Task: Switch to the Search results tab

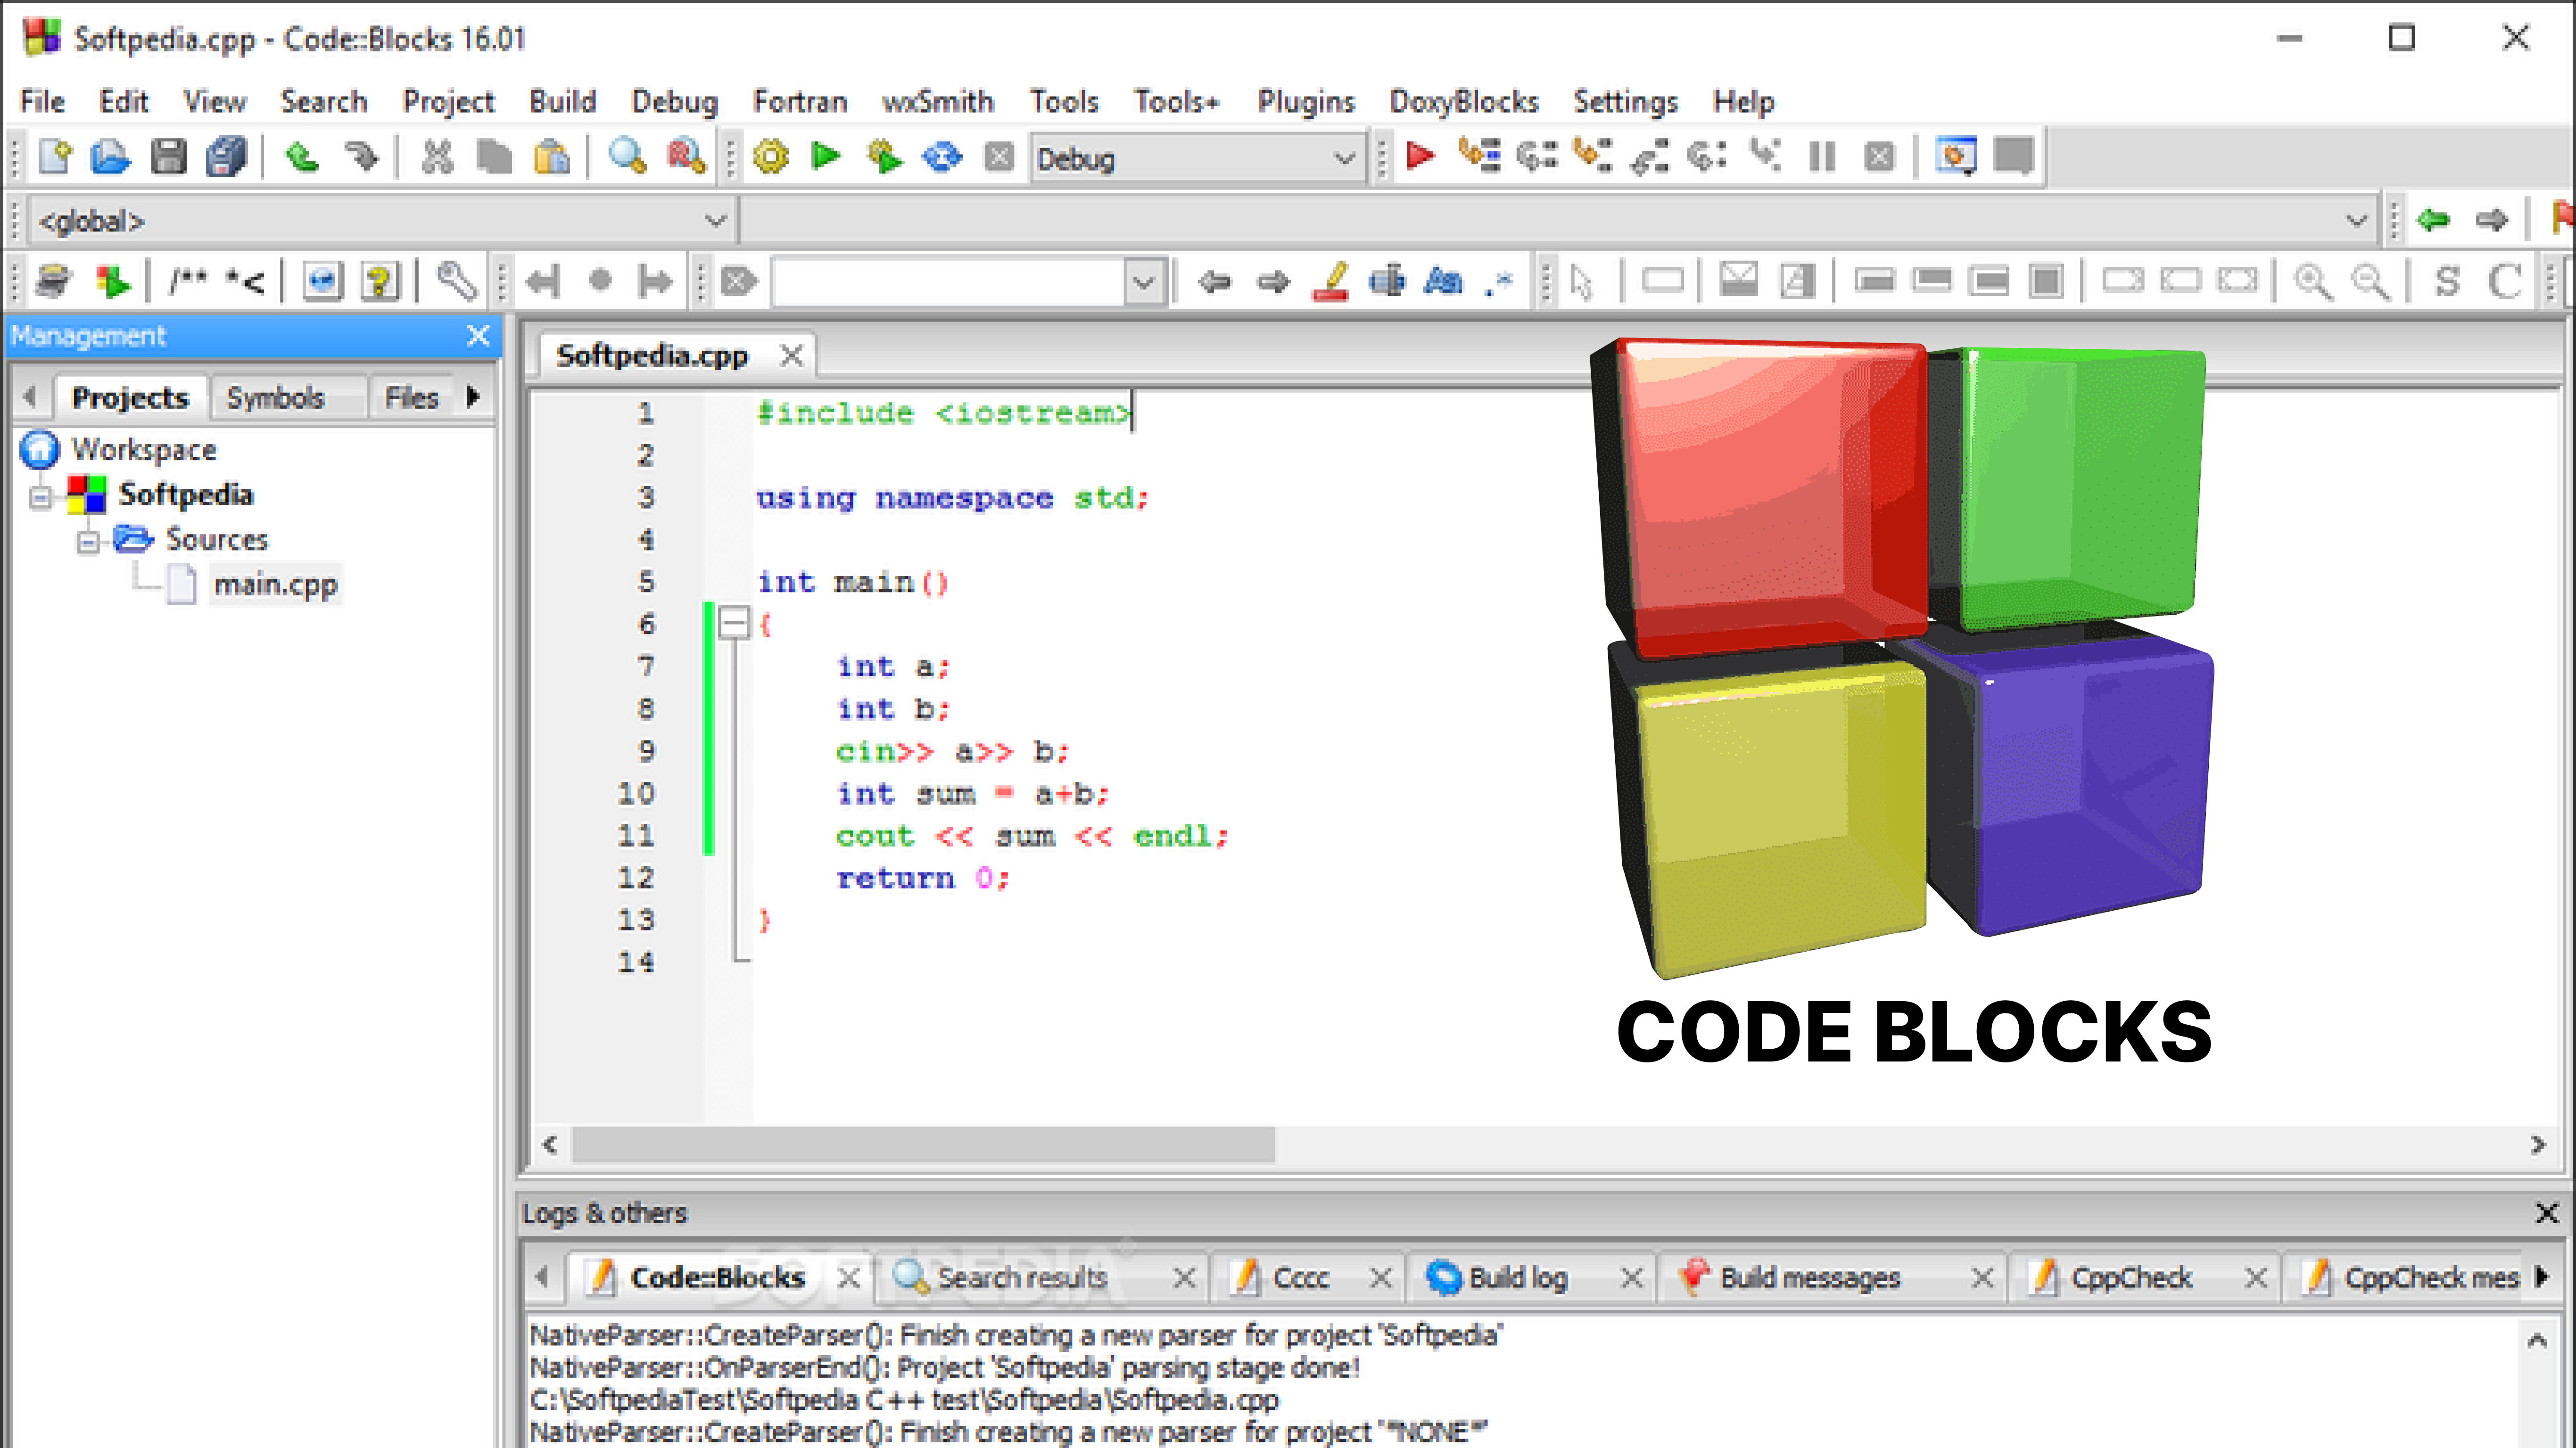Action: (x=1022, y=1277)
